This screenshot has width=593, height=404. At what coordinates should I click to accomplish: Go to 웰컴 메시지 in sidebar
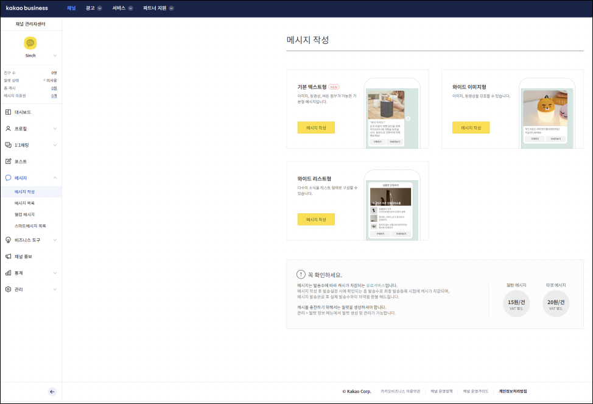click(25, 214)
